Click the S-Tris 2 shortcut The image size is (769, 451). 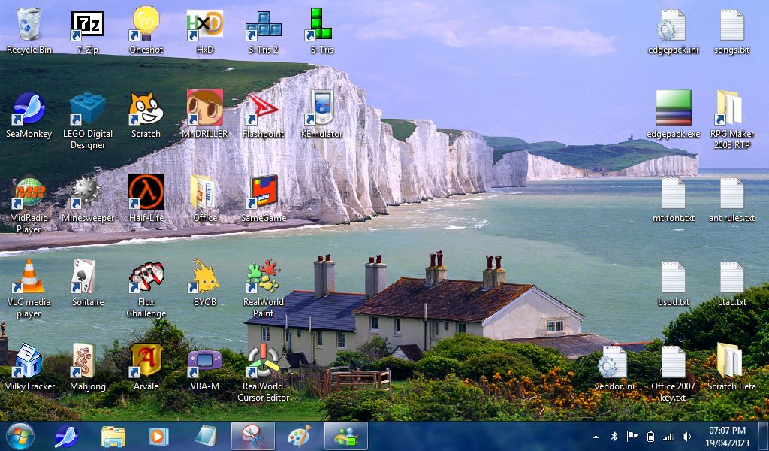[x=264, y=24]
